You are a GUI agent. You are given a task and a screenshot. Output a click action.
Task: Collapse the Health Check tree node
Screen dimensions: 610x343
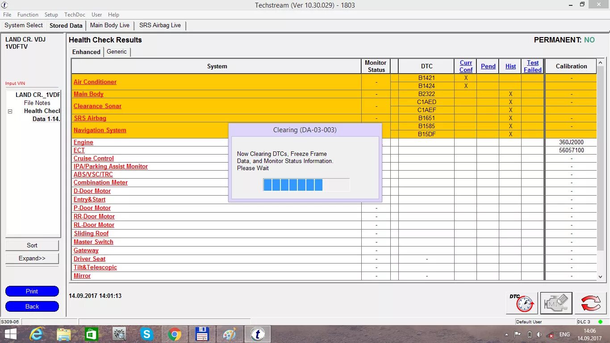pos(10,111)
